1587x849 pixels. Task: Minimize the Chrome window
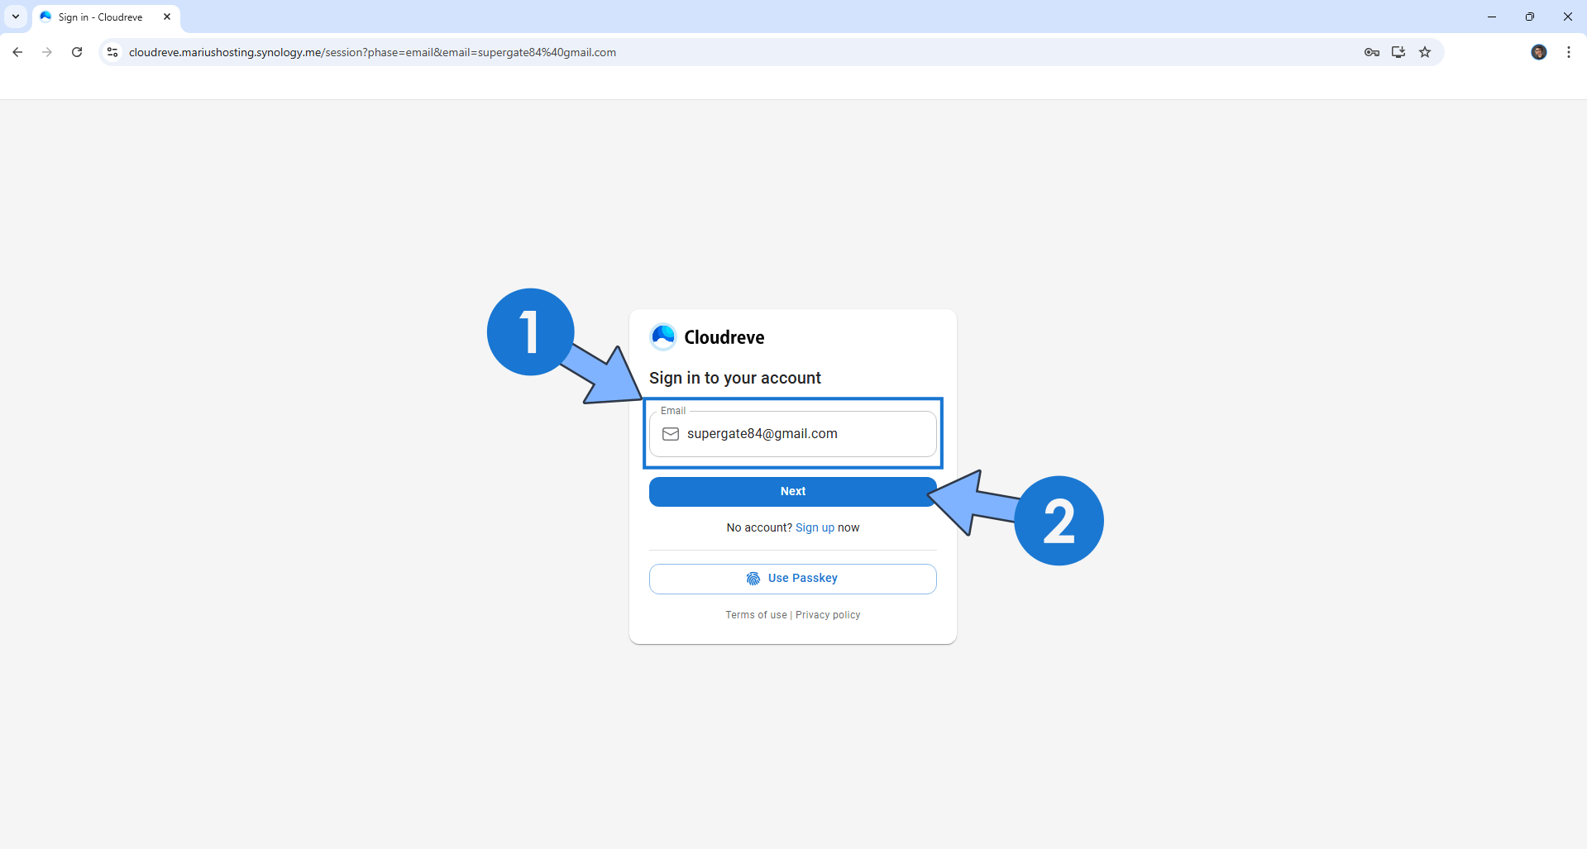pyautogui.click(x=1492, y=17)
